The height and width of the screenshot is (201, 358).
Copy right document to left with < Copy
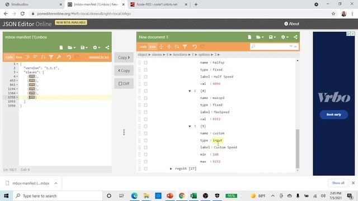(124, 71)
